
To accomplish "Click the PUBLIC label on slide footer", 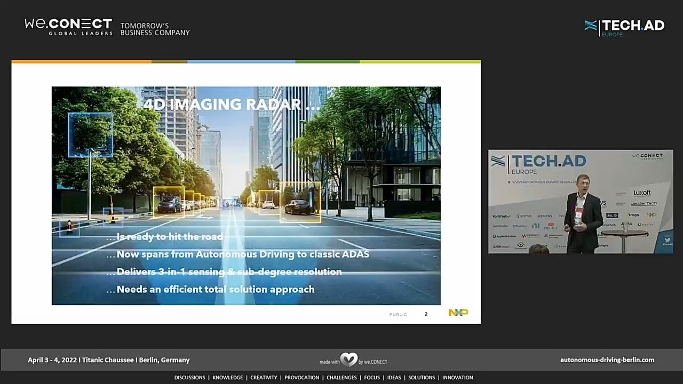I will click(x=398, y=315).
